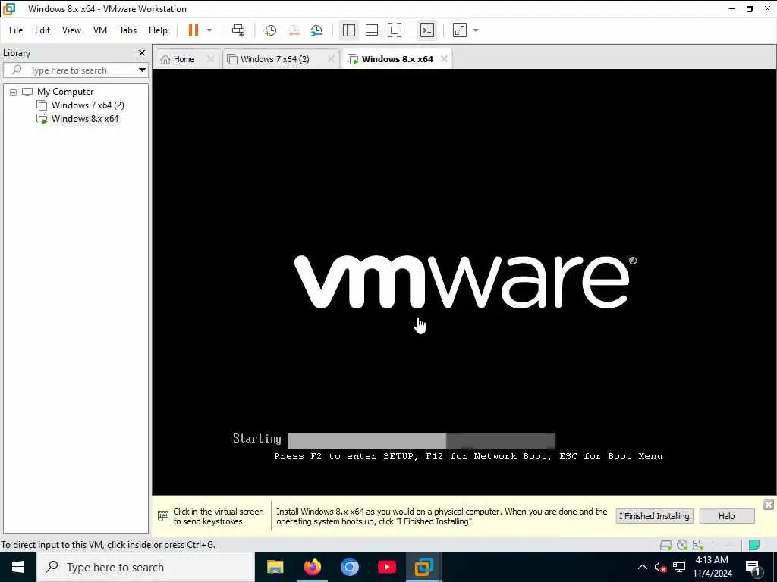Open the View menu
This screenshot has height=582, width=777.
click(x=71, y=30)
